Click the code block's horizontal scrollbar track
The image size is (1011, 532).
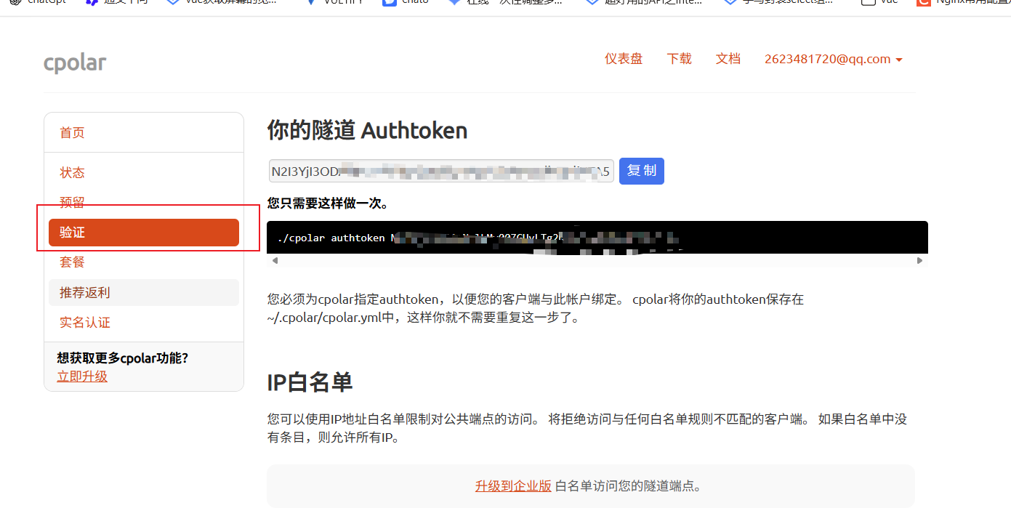coord(597,260)
